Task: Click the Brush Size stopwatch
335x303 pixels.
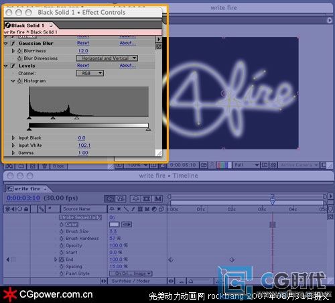Action: (x=62, y=231)
